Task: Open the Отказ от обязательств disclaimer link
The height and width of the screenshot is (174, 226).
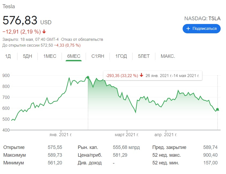Action: (x=82, y=39)
